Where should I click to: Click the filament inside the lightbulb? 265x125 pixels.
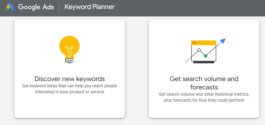coord(69,52)
